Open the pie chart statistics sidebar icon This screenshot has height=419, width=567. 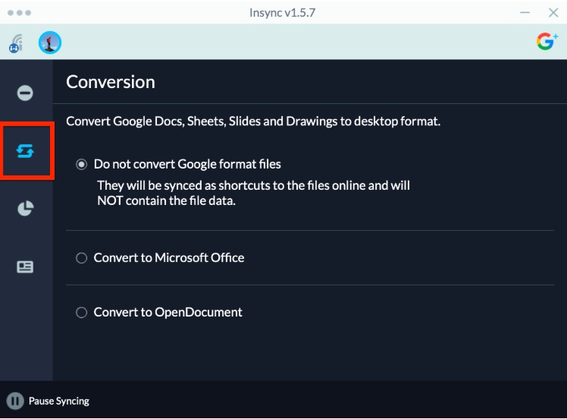tap(25, 209)
